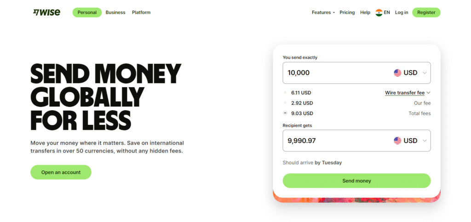Click the Log in link

[402, 12]
